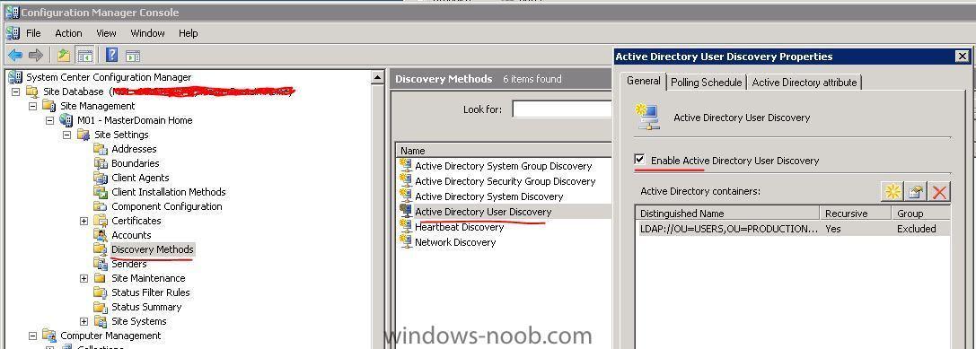976x349 pixels.
Task: Expand the Site Systems node
Action: (84, 321)
